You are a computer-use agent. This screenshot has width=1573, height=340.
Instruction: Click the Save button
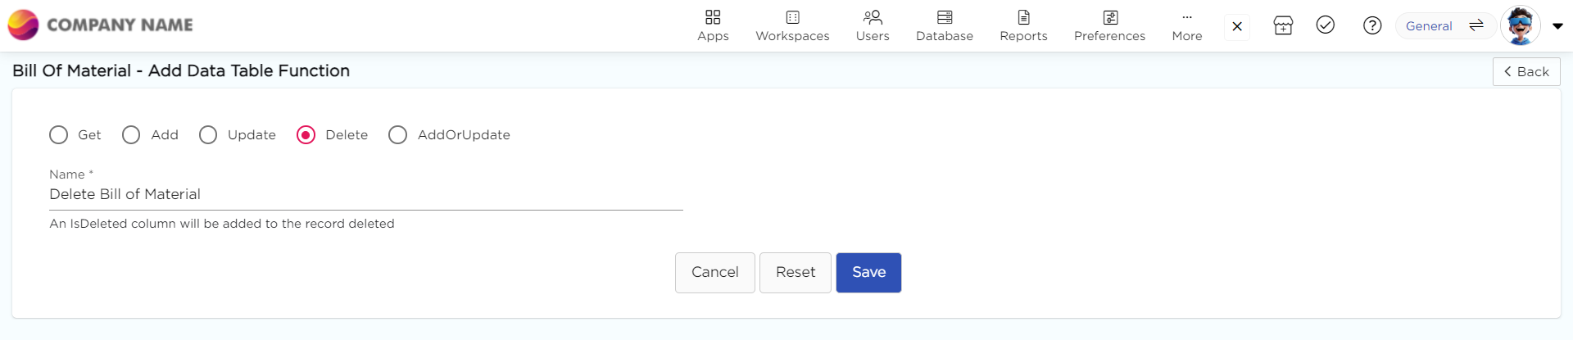[x=868, y=273]
